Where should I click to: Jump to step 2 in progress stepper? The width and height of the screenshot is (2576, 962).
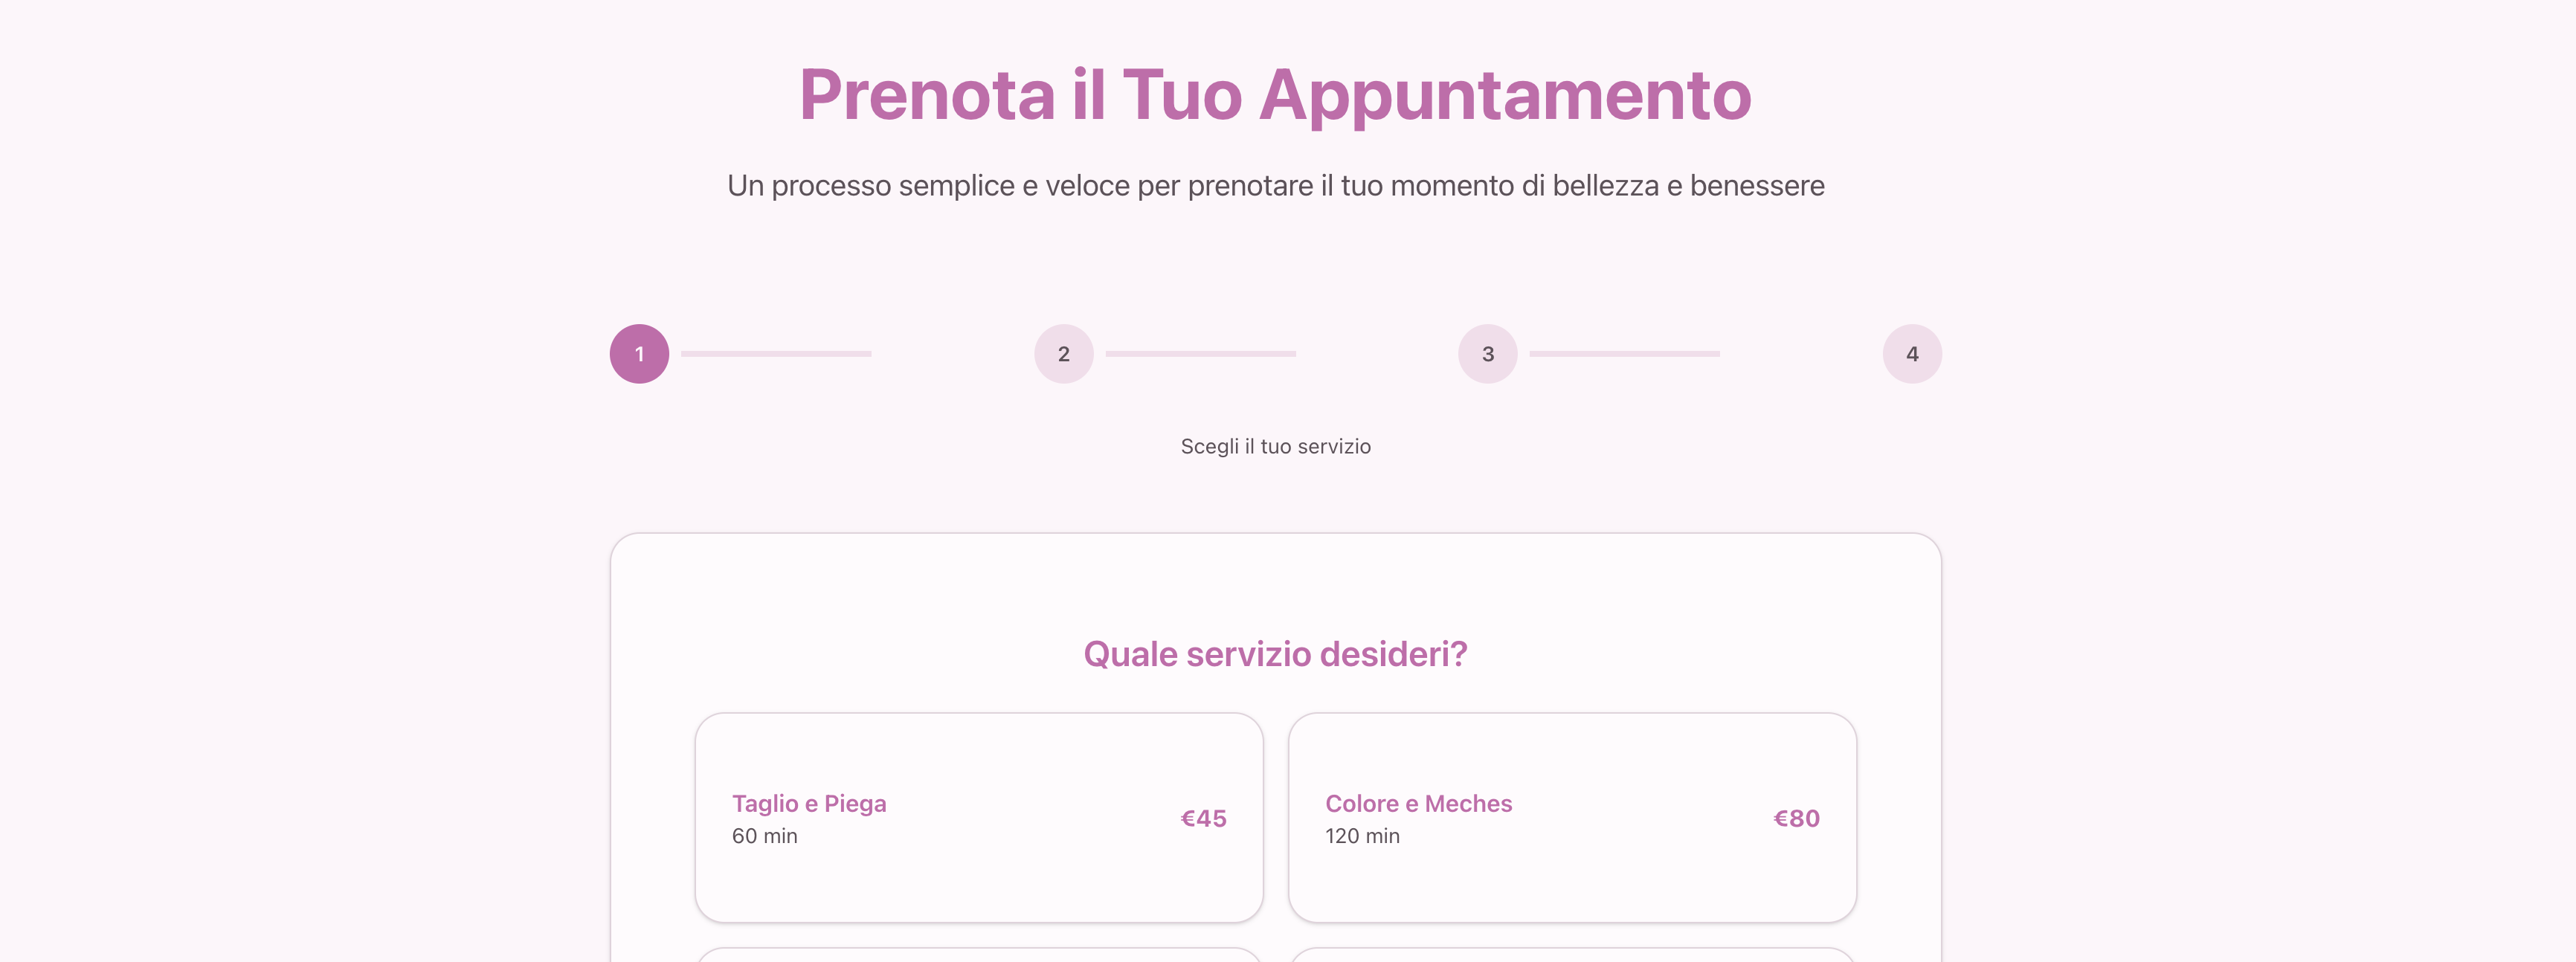(x=1063, y=354)
